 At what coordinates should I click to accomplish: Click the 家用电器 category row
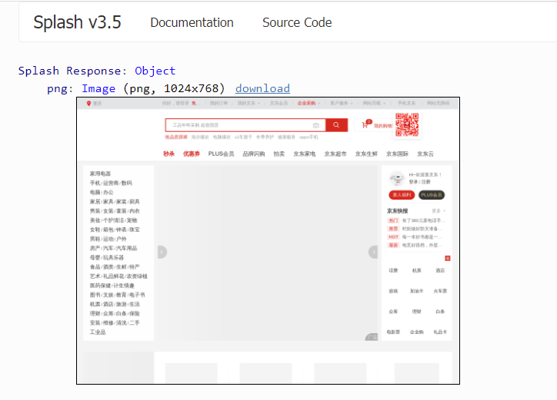point(100,174)
